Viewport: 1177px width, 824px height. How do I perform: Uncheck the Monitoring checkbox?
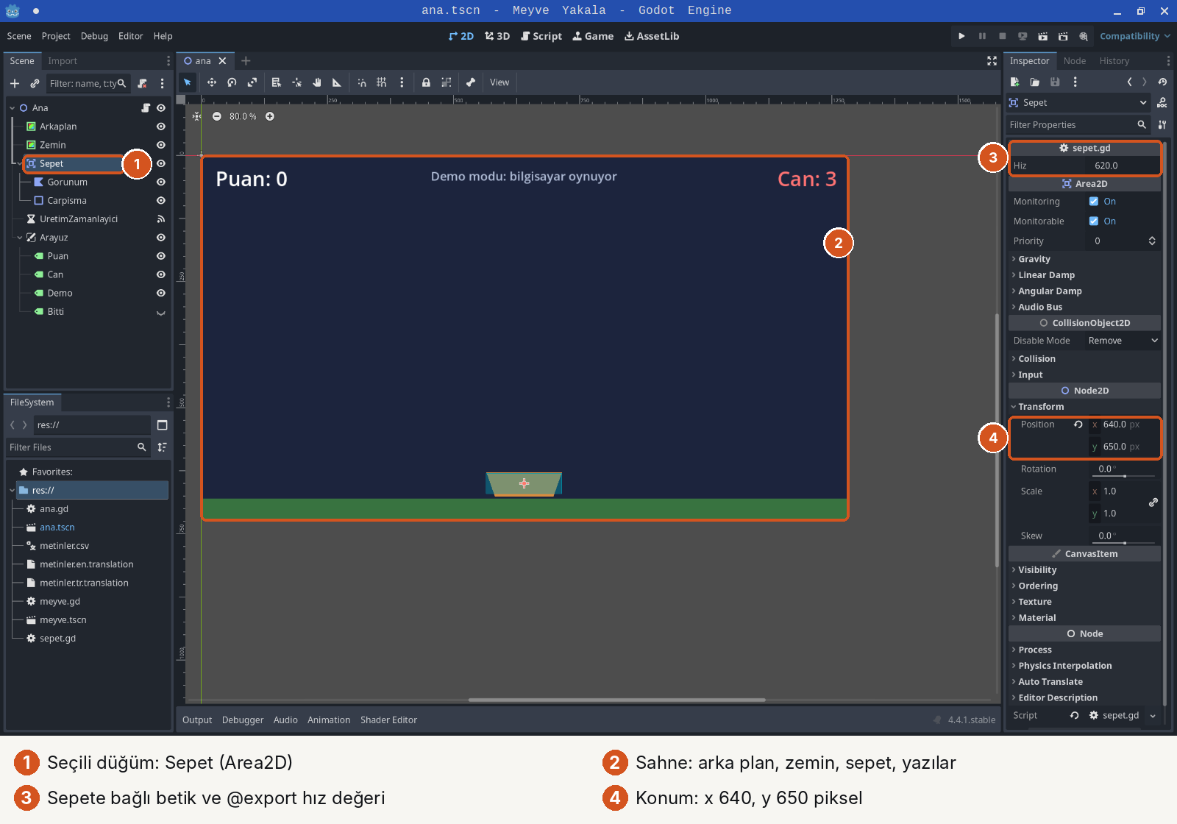[1094, 202]
